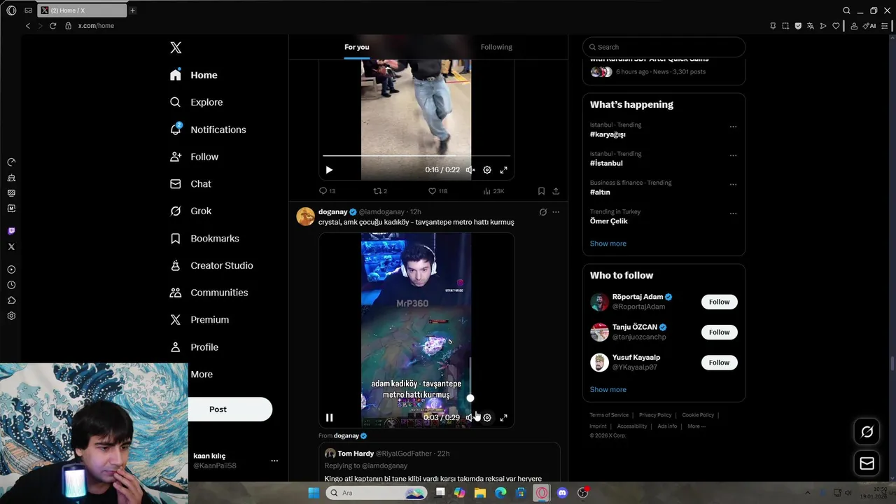Viewport: 896px width, 504px height.
Task: Open floating Messages envelope button
Action: tap(867, 463)
